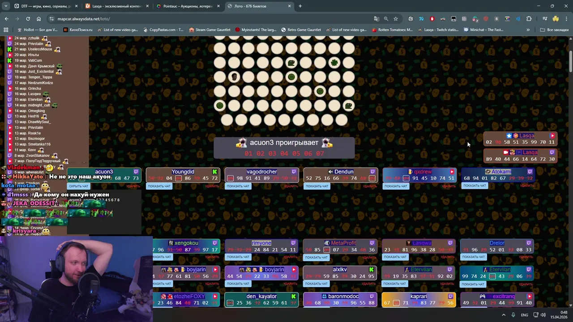Go to the browser home page
573x322 pixels.
(x=38, y=19)
